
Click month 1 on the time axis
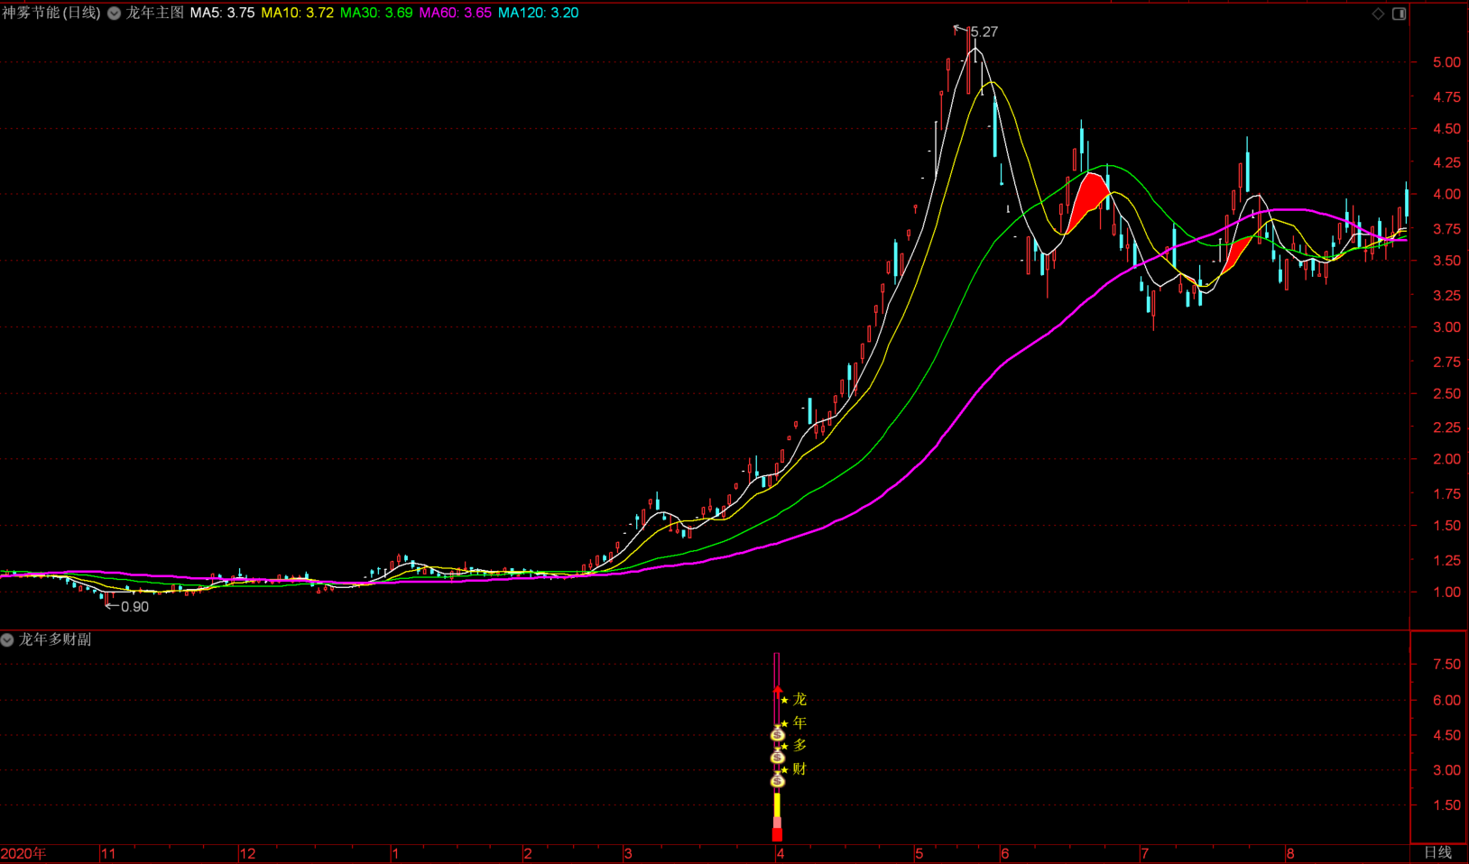(395, 853)
